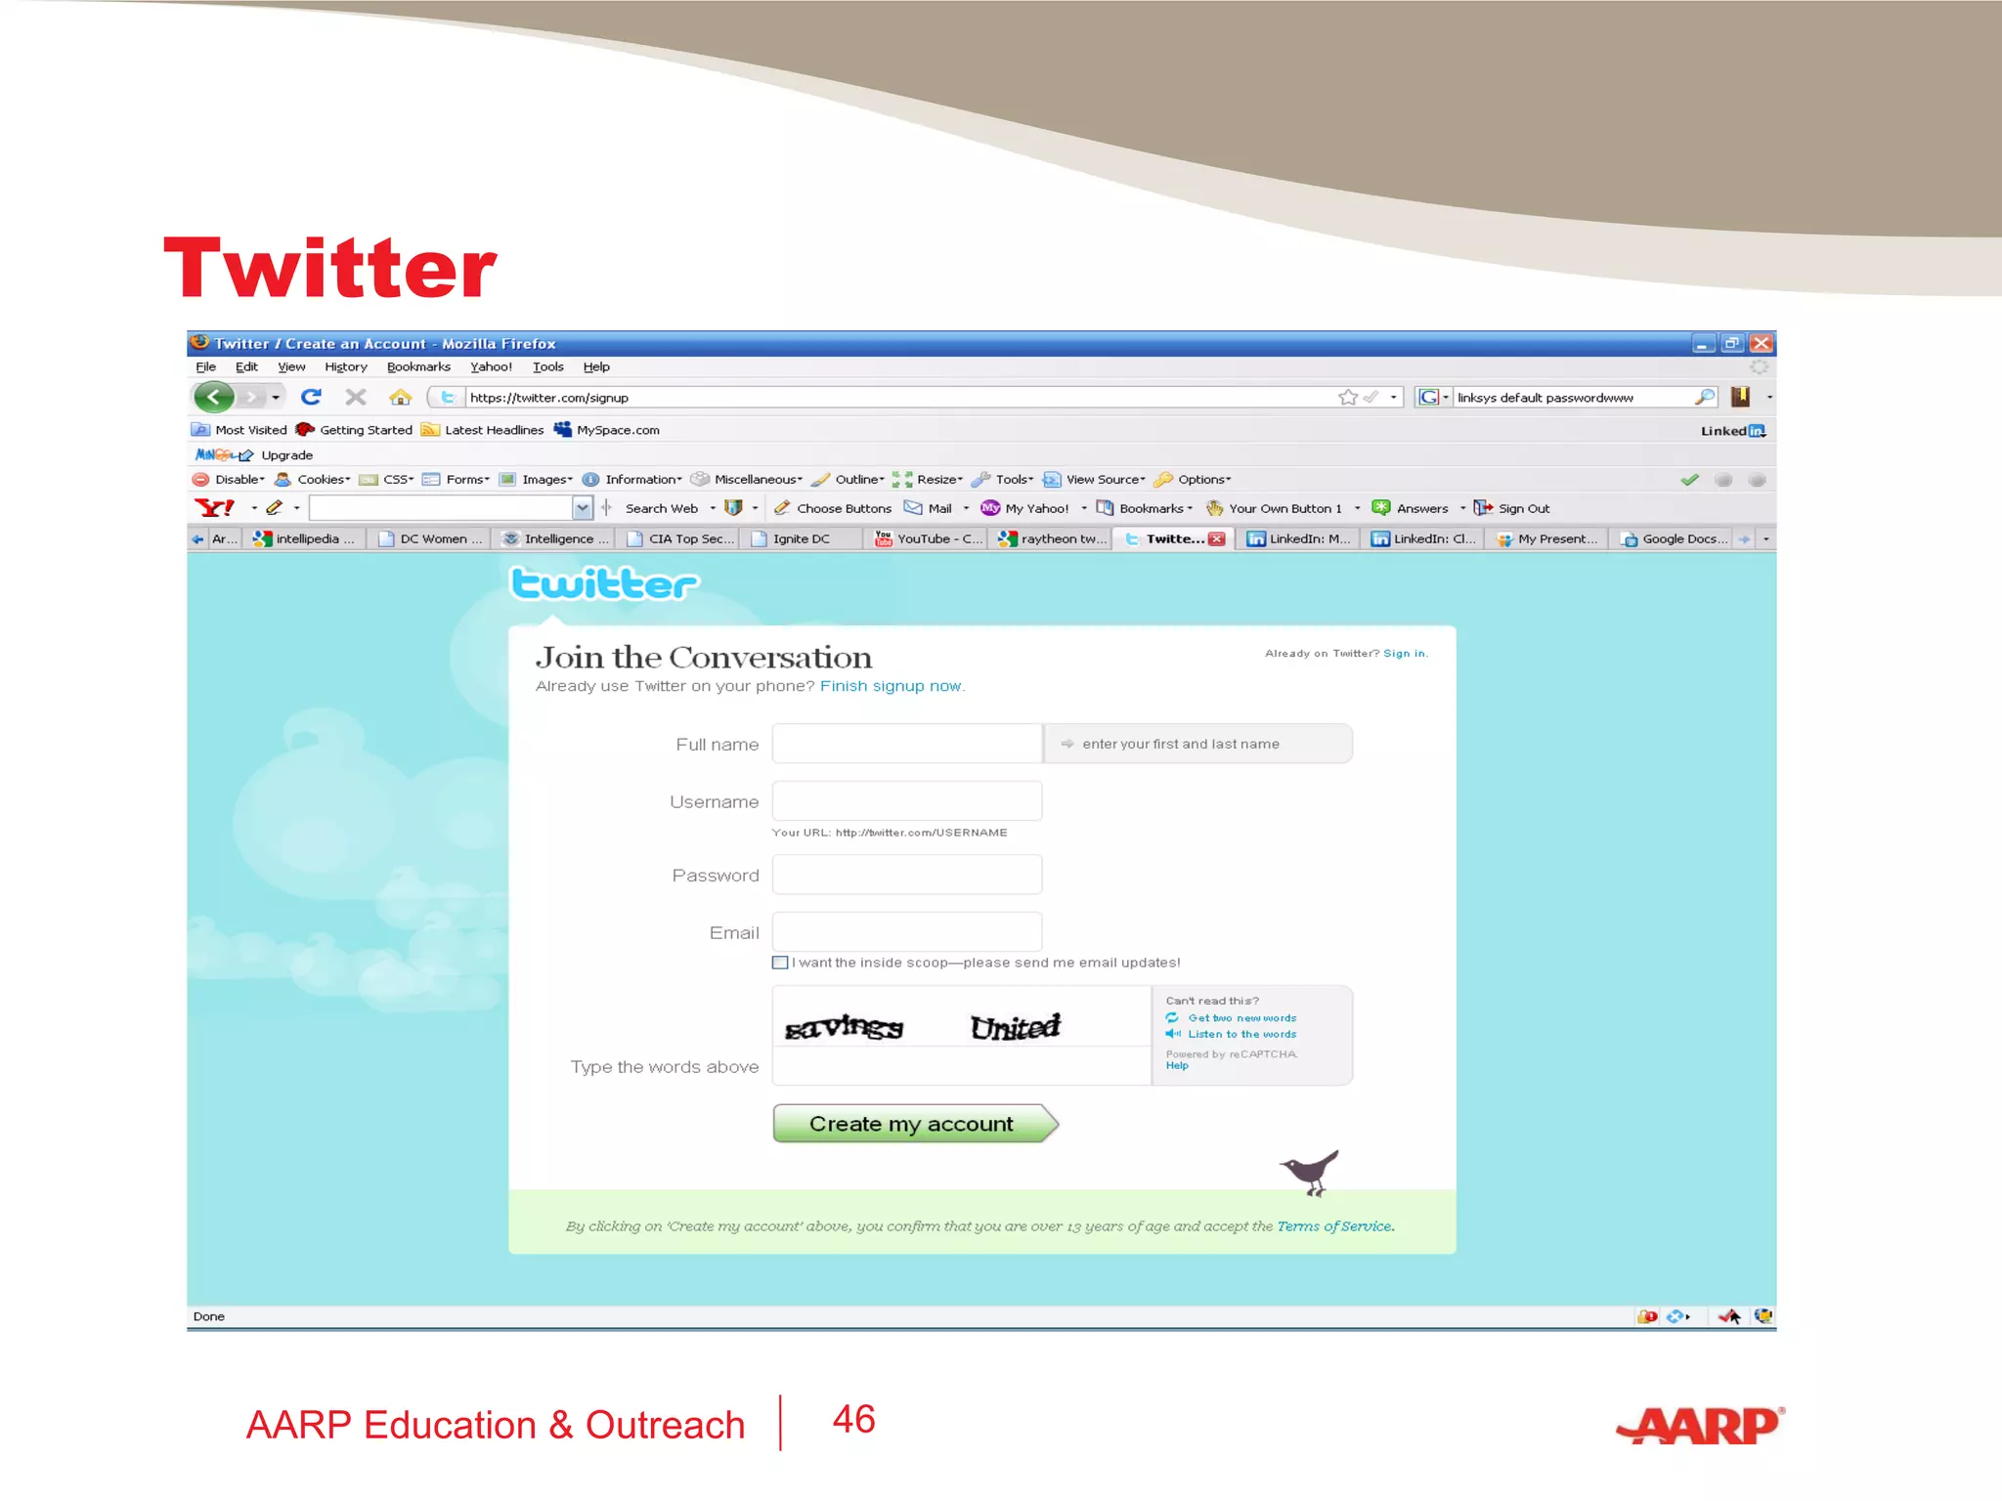This screenshot has height=1501, width=2002.
Task: Click the Answers toolbar button
Action: [1410, 508]
